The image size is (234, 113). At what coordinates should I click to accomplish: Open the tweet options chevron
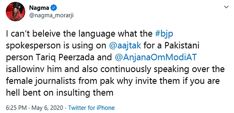[226, 7]
